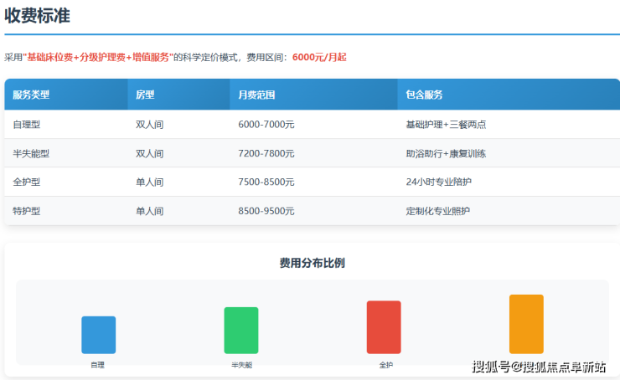Click the 搜狐号@搜狐焦点阜新站 watermark
This screenshot has width=620, height=380.
pos(538,367)
